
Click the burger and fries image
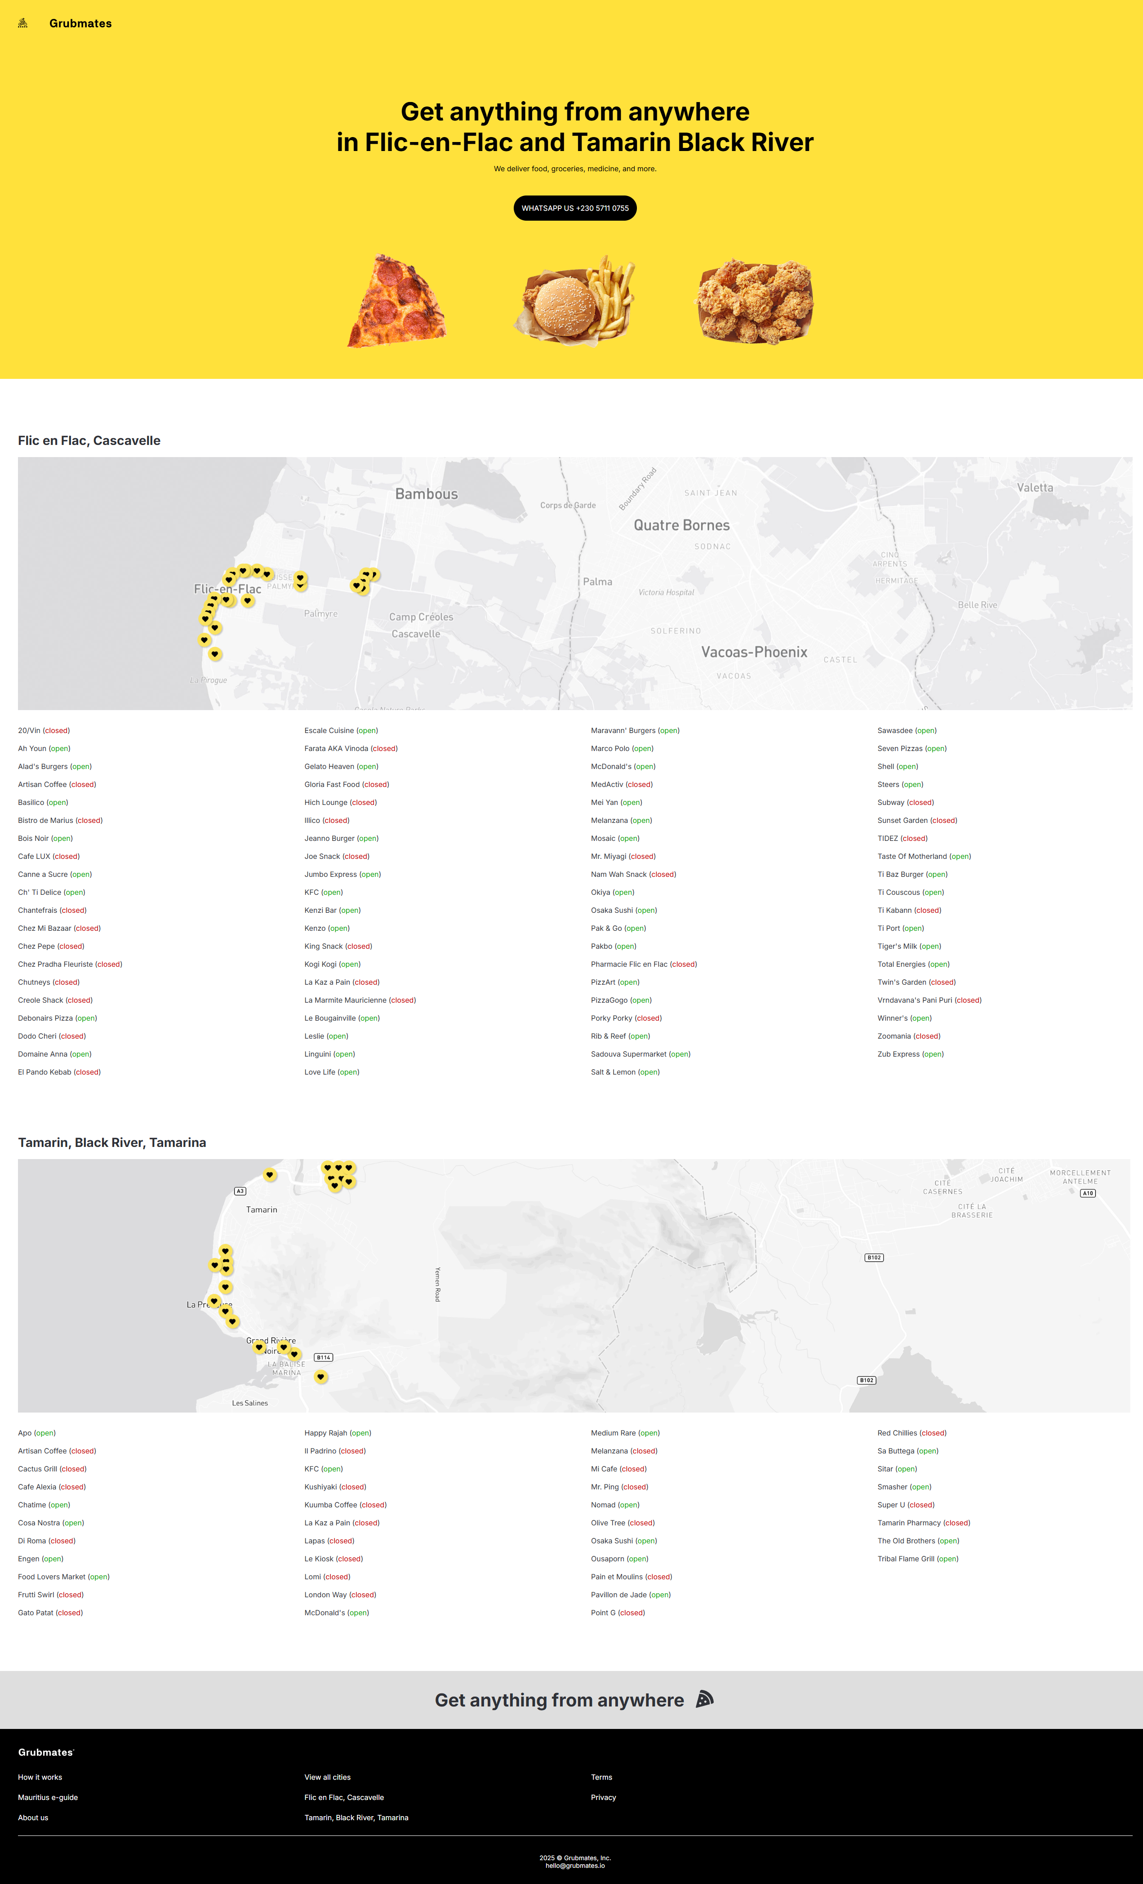(575, 301)
